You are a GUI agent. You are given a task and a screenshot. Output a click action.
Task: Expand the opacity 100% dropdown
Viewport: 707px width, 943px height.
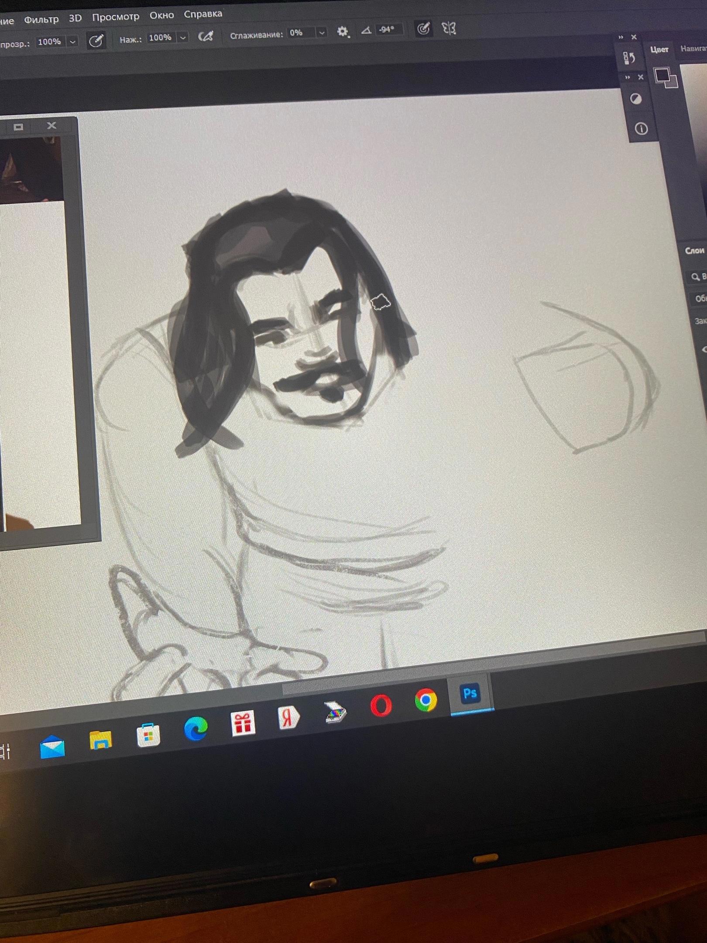click(x=73, y=42)
